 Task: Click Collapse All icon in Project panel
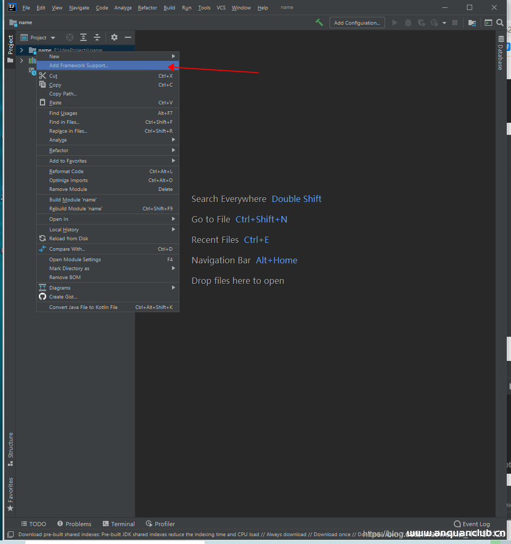pyautogui.click(x=97, y=37)
